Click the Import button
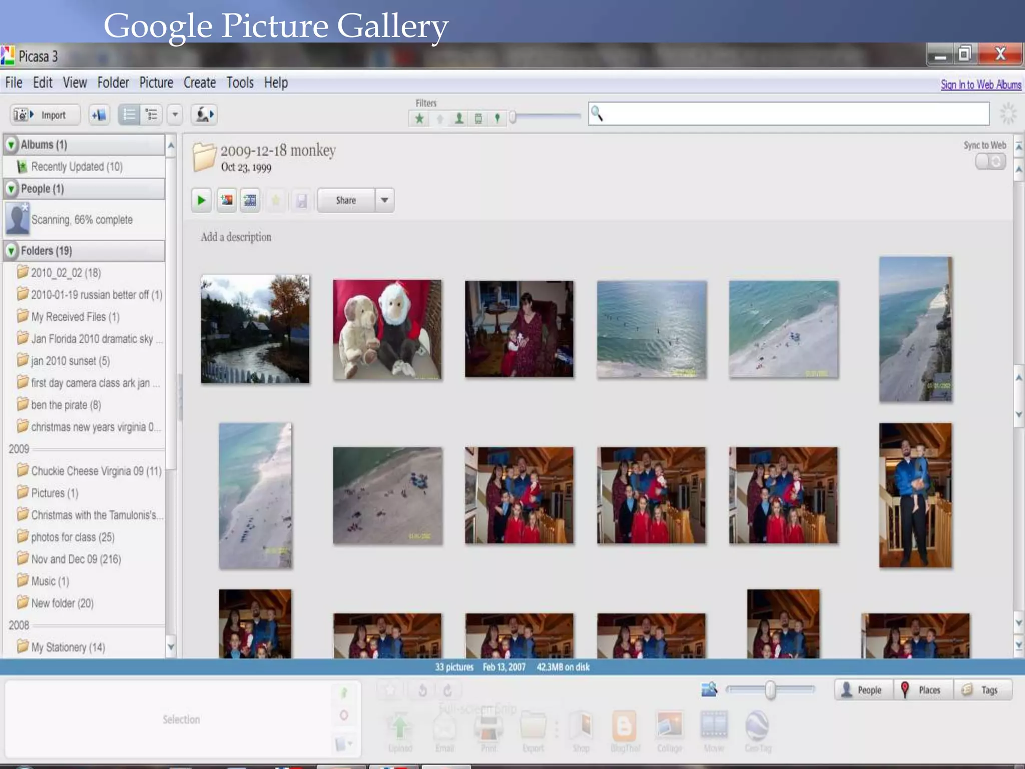Screen dimensions: 1025x769 (45, 115)
